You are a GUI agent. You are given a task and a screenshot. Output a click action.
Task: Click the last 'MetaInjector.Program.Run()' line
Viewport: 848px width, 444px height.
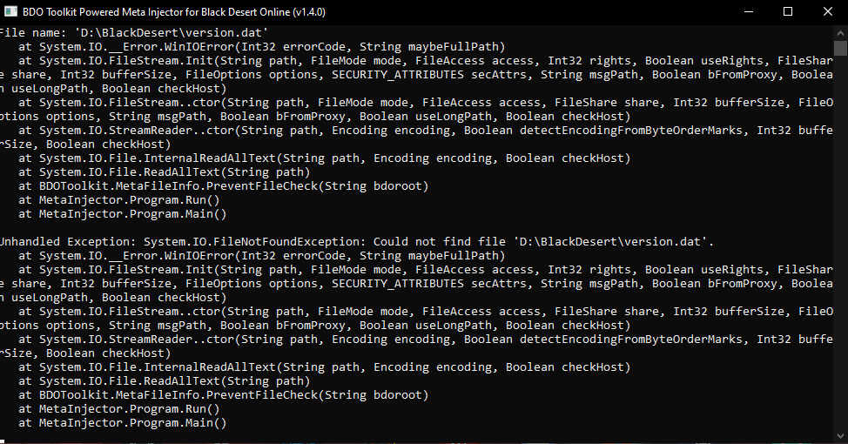(129, 408)
